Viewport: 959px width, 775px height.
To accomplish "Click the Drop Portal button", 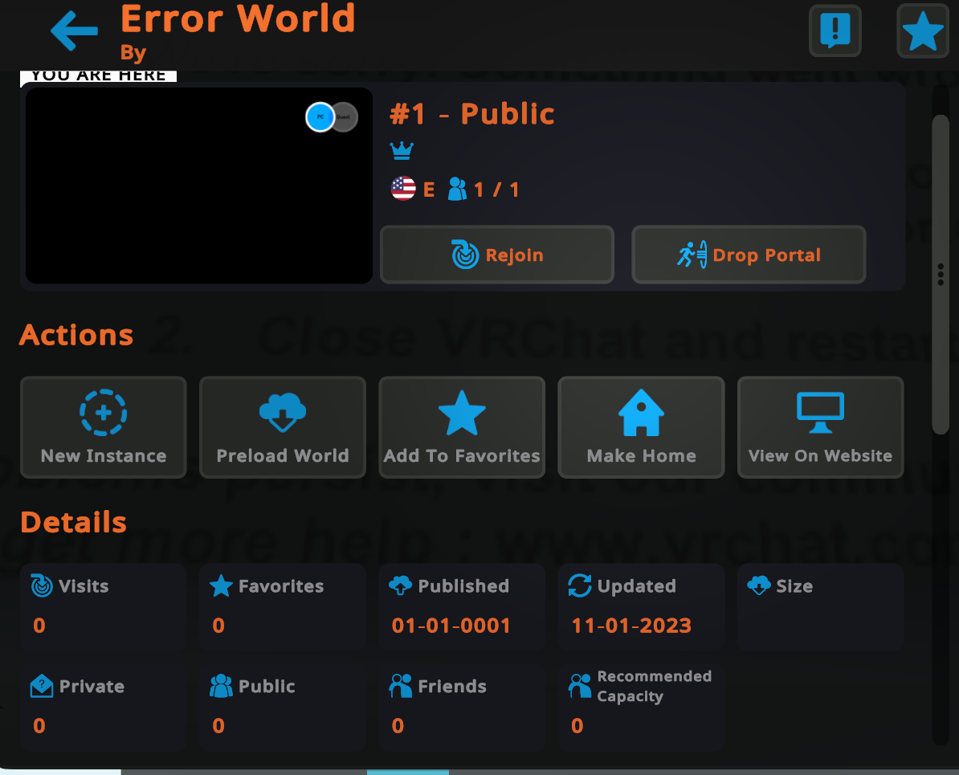I will [x=749, y=255].
